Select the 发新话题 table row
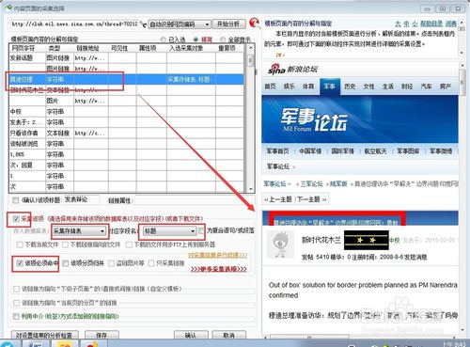 tap(126, 58)
